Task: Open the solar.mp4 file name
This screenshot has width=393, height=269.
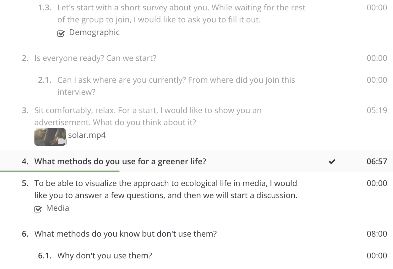Action: (87, 135)
